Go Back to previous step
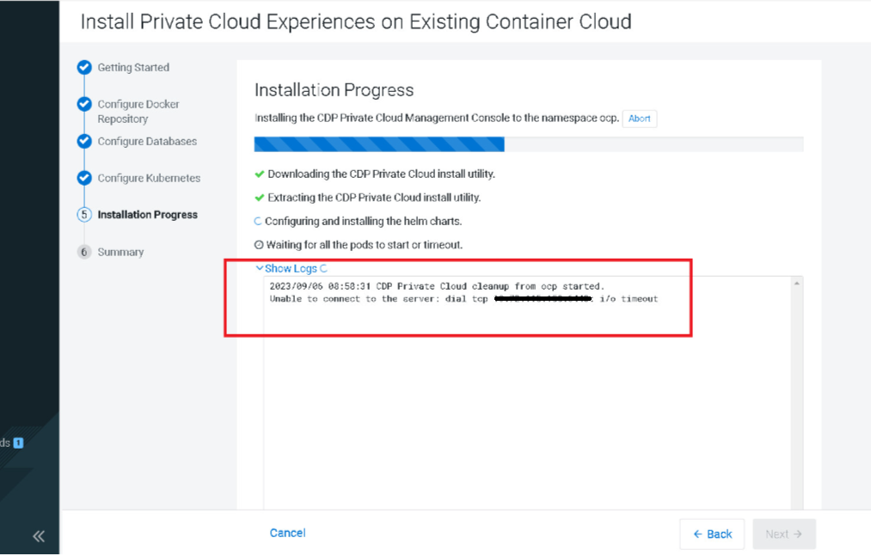The height and width of the screenshot is (556, 871). tap(712, 534)
